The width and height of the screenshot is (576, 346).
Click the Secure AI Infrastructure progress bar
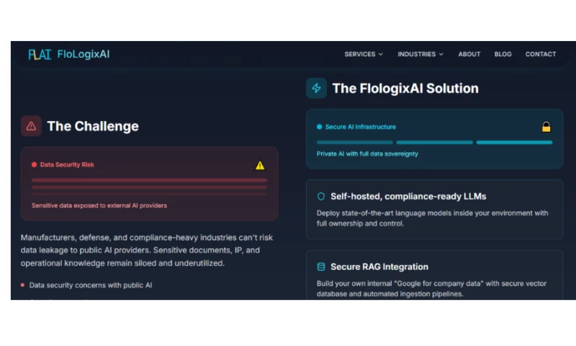(434, 142)
